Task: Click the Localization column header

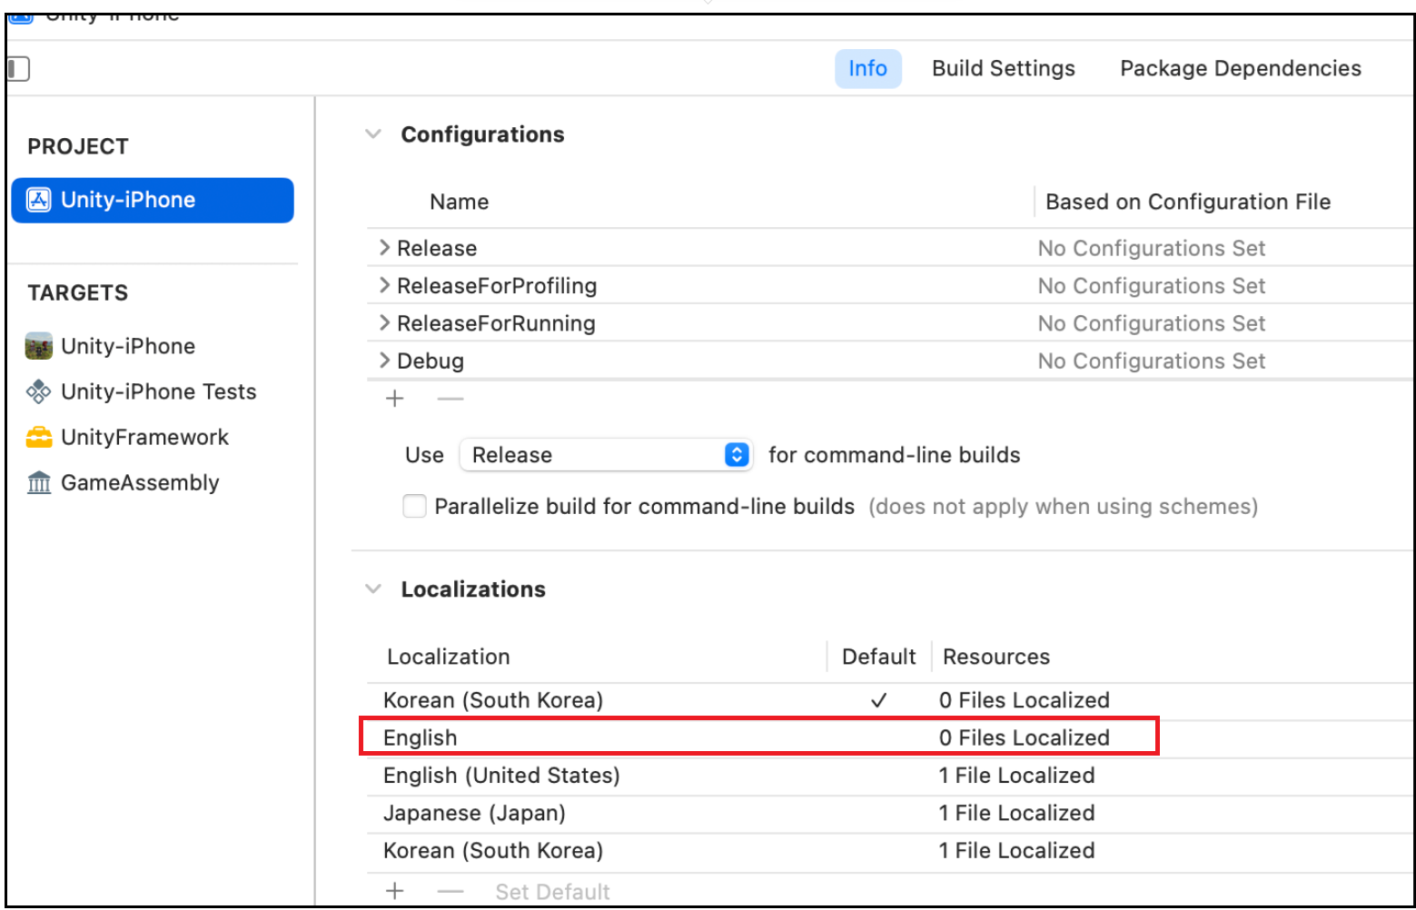Action: coord(448,657)
